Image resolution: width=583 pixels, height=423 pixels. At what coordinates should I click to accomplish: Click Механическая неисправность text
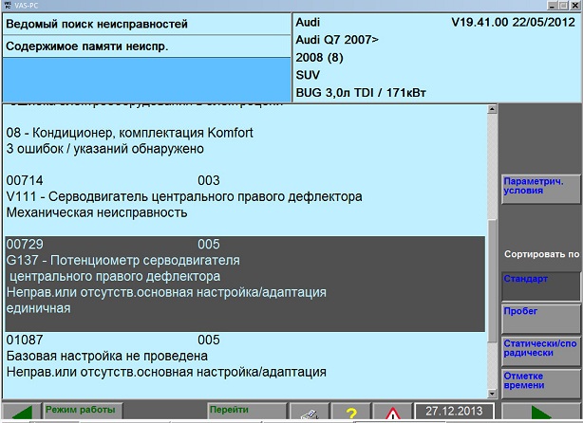point(97,212)
